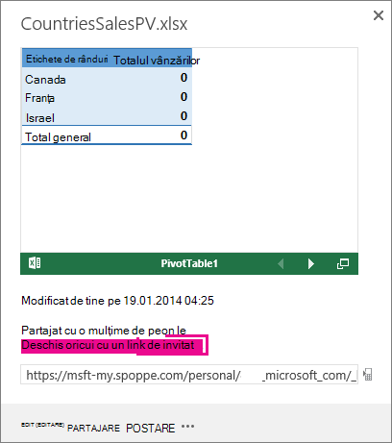Click the PivotTable1 label in preview bar
This screenshot has width=392, height=443.
189,263
